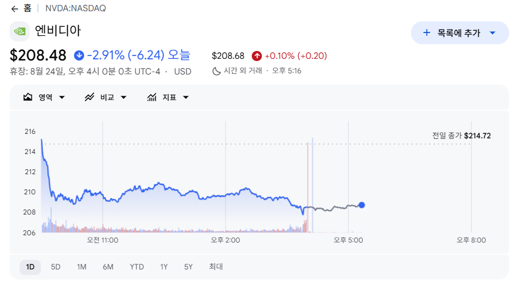Click the NVDA:NASDAQ ticker text
This screenshot has height=284, width=517.
[x=76, y=8]
